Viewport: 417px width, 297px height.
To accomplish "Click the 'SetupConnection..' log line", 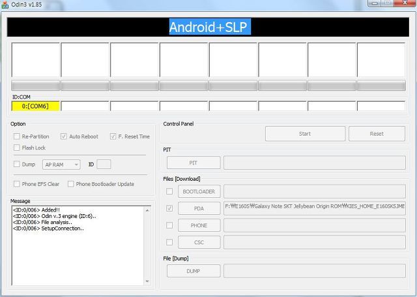I will click(48, 228).
